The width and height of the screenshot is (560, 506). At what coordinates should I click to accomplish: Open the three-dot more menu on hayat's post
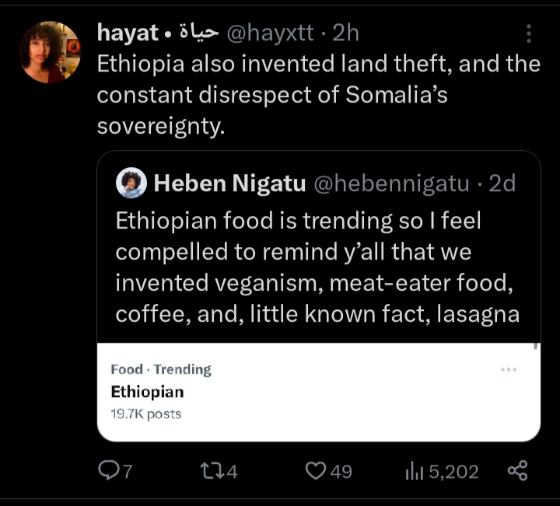click(529, 33)
